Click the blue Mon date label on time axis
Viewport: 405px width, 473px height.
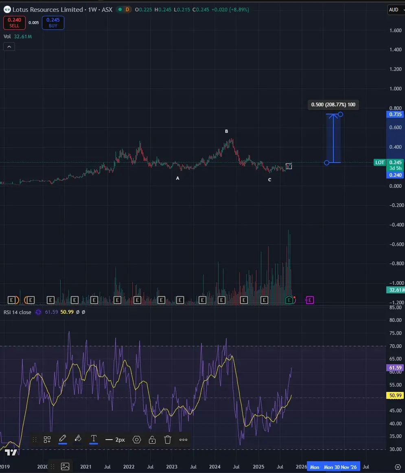coord(314,467)
